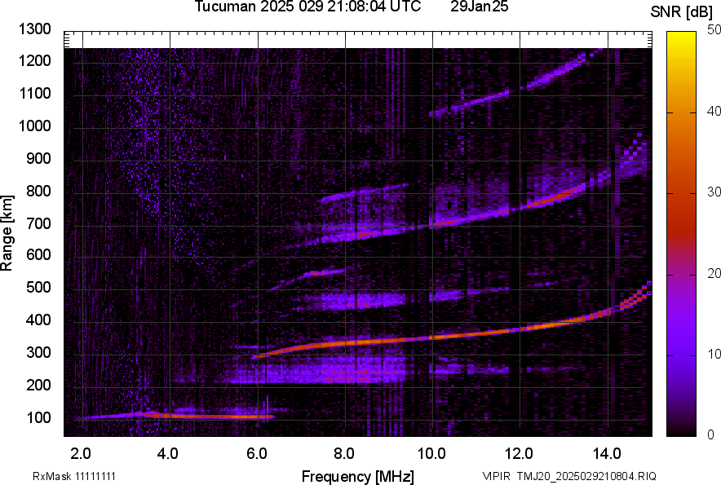
Task: Click the range axis value 400
Action: [x=38, y=320]
